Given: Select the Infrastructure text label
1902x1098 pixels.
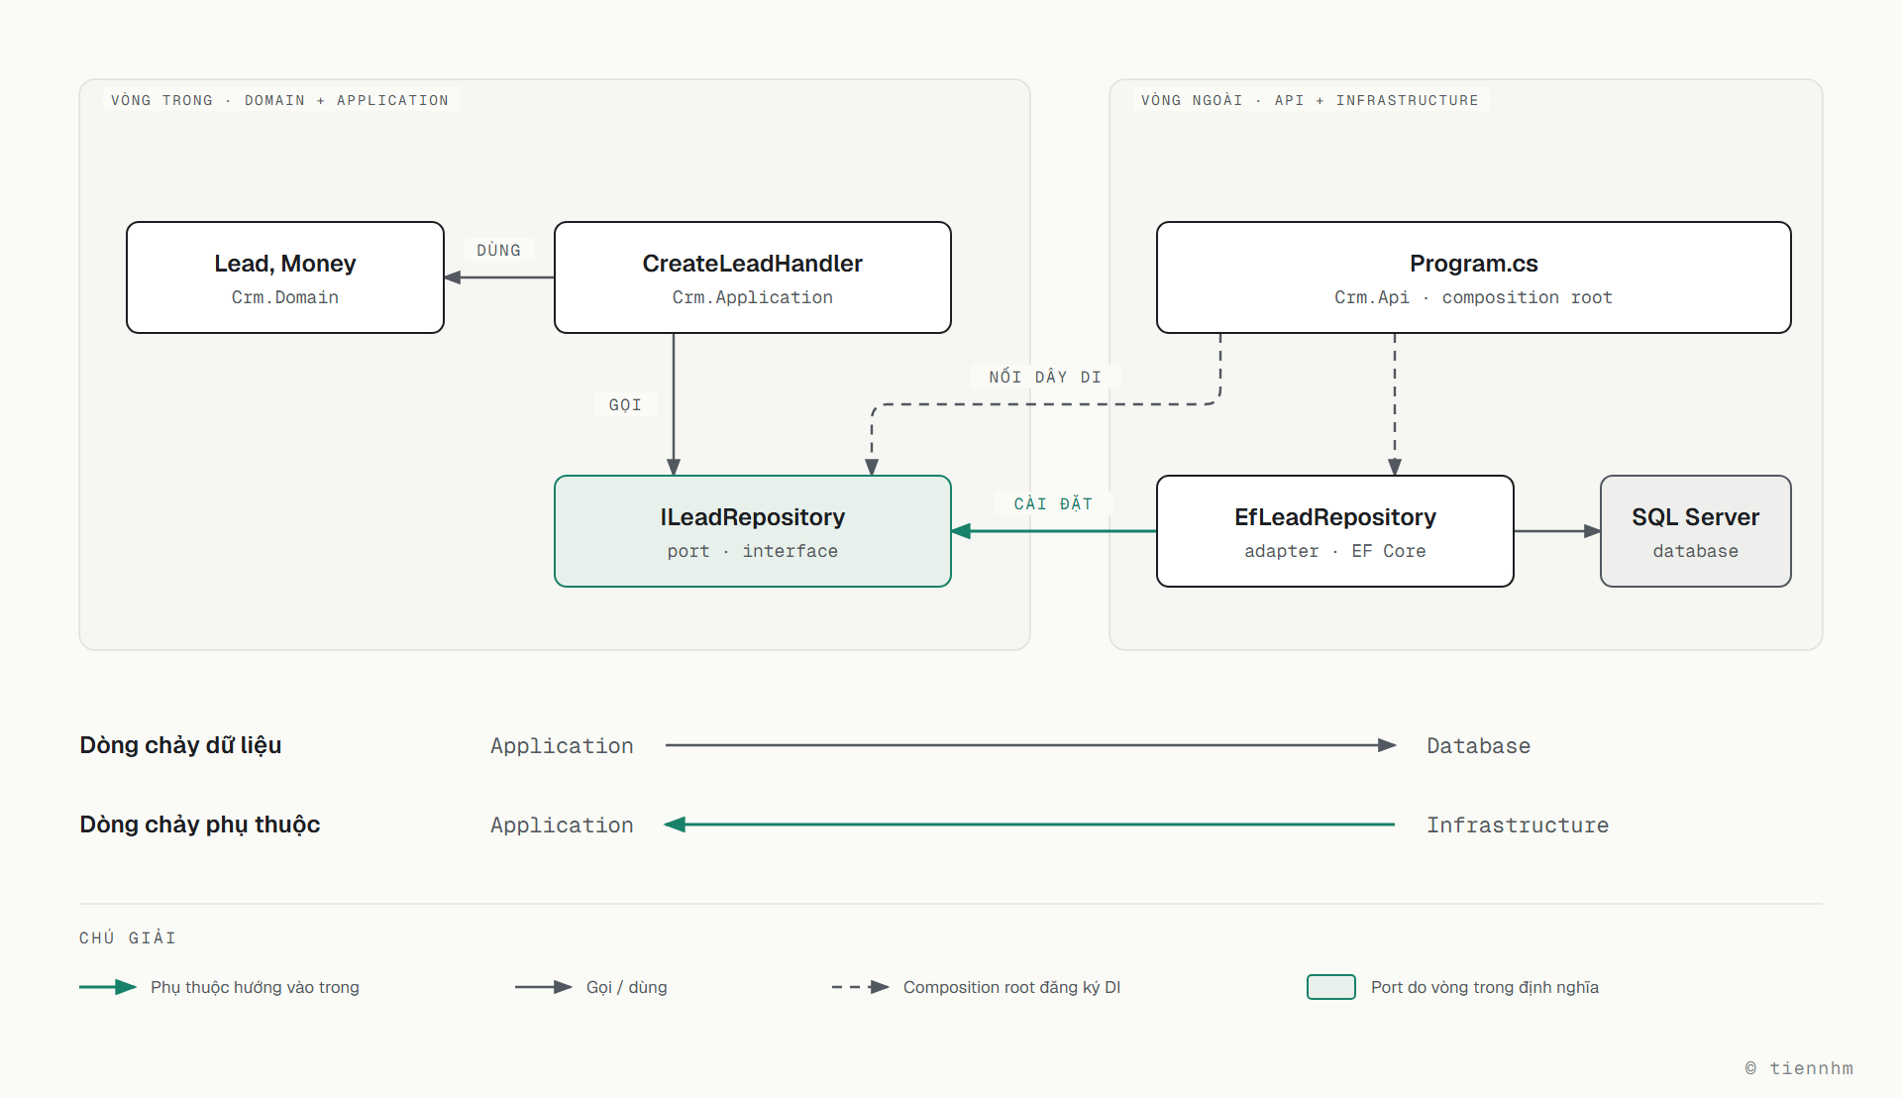Looking at the screenshot, I should 1518,825.
